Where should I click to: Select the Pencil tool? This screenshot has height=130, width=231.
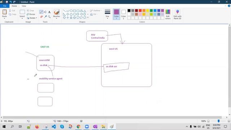[x=41, y=12]
